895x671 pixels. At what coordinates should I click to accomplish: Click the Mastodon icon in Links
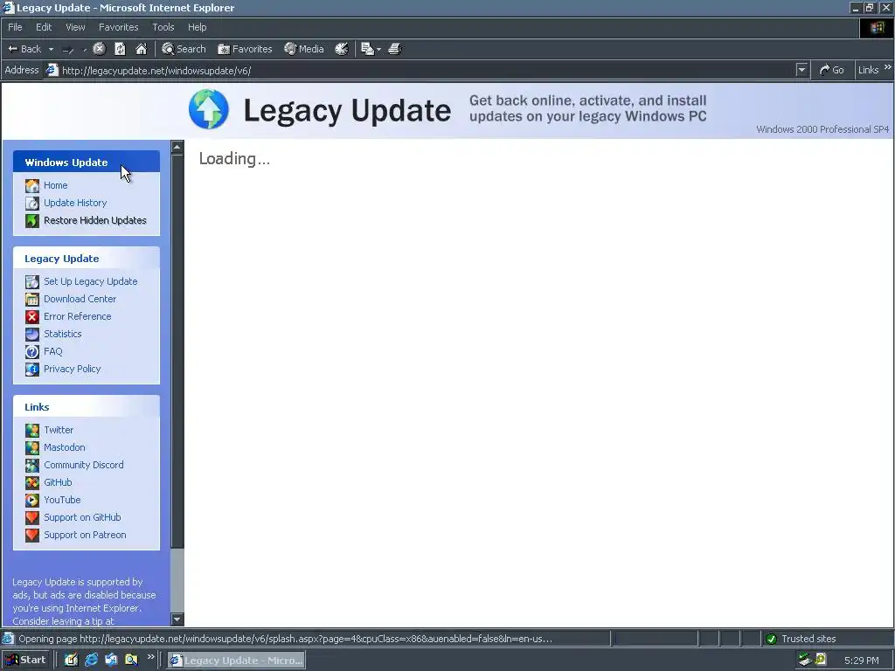pos(32,448)
